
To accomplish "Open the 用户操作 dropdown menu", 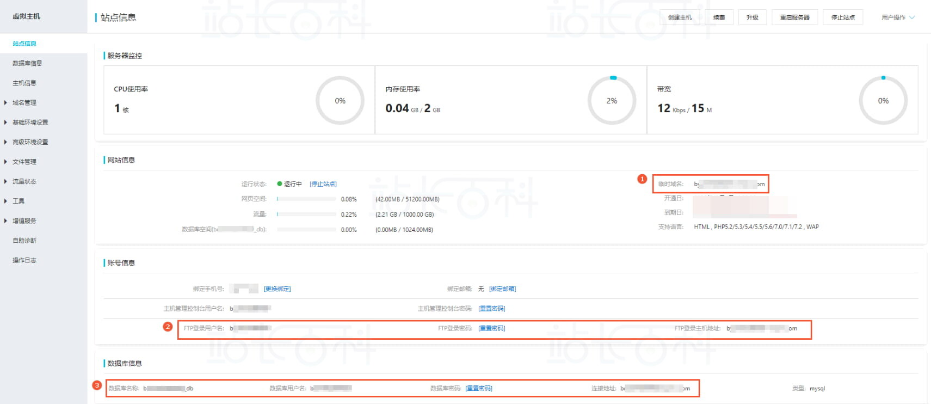I will [898, 17].
